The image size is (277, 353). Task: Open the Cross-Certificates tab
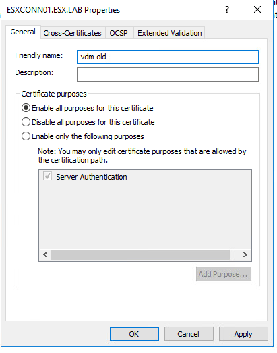coord(72,33)
